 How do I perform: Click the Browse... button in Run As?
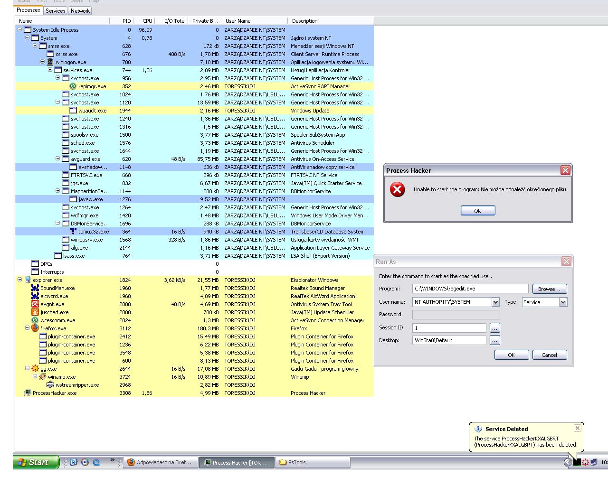click(549, 289)
